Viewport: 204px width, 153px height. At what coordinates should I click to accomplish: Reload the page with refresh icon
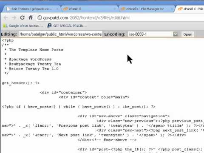click(23, 17)
